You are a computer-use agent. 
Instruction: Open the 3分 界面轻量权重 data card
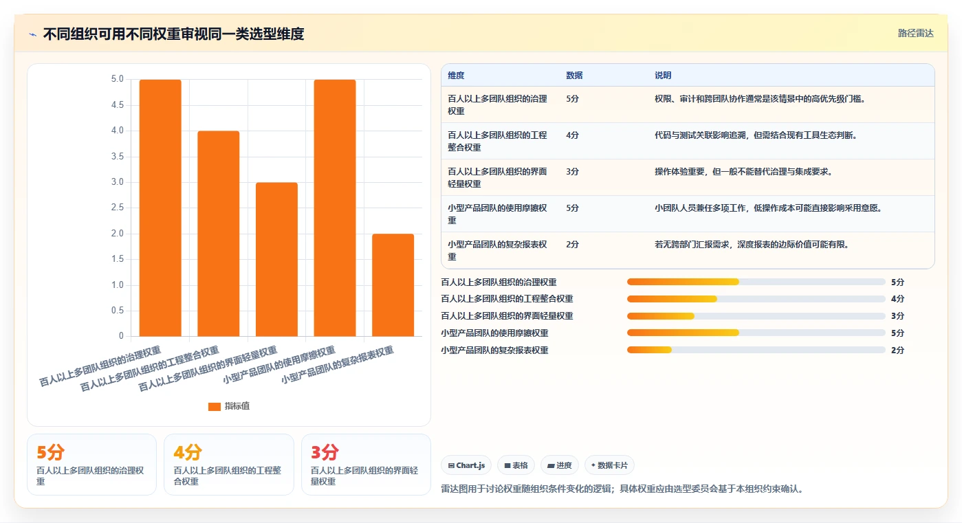click(x=366, y=464)
